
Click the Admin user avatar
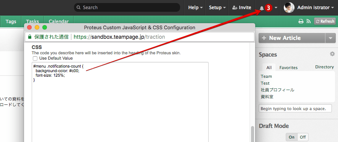point(289,8)
